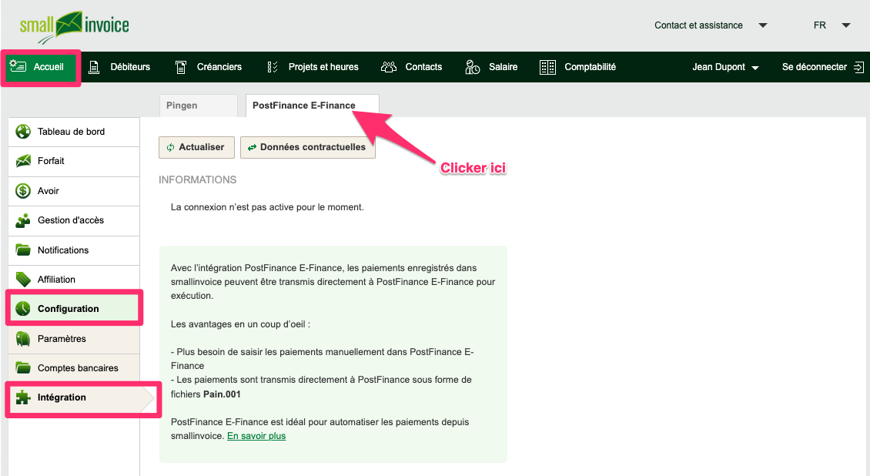The height and width of the screenshot is (476, 870).
Task: Click the smallinvoice logo
Action: pyautogui.click(x=75, y=27)
